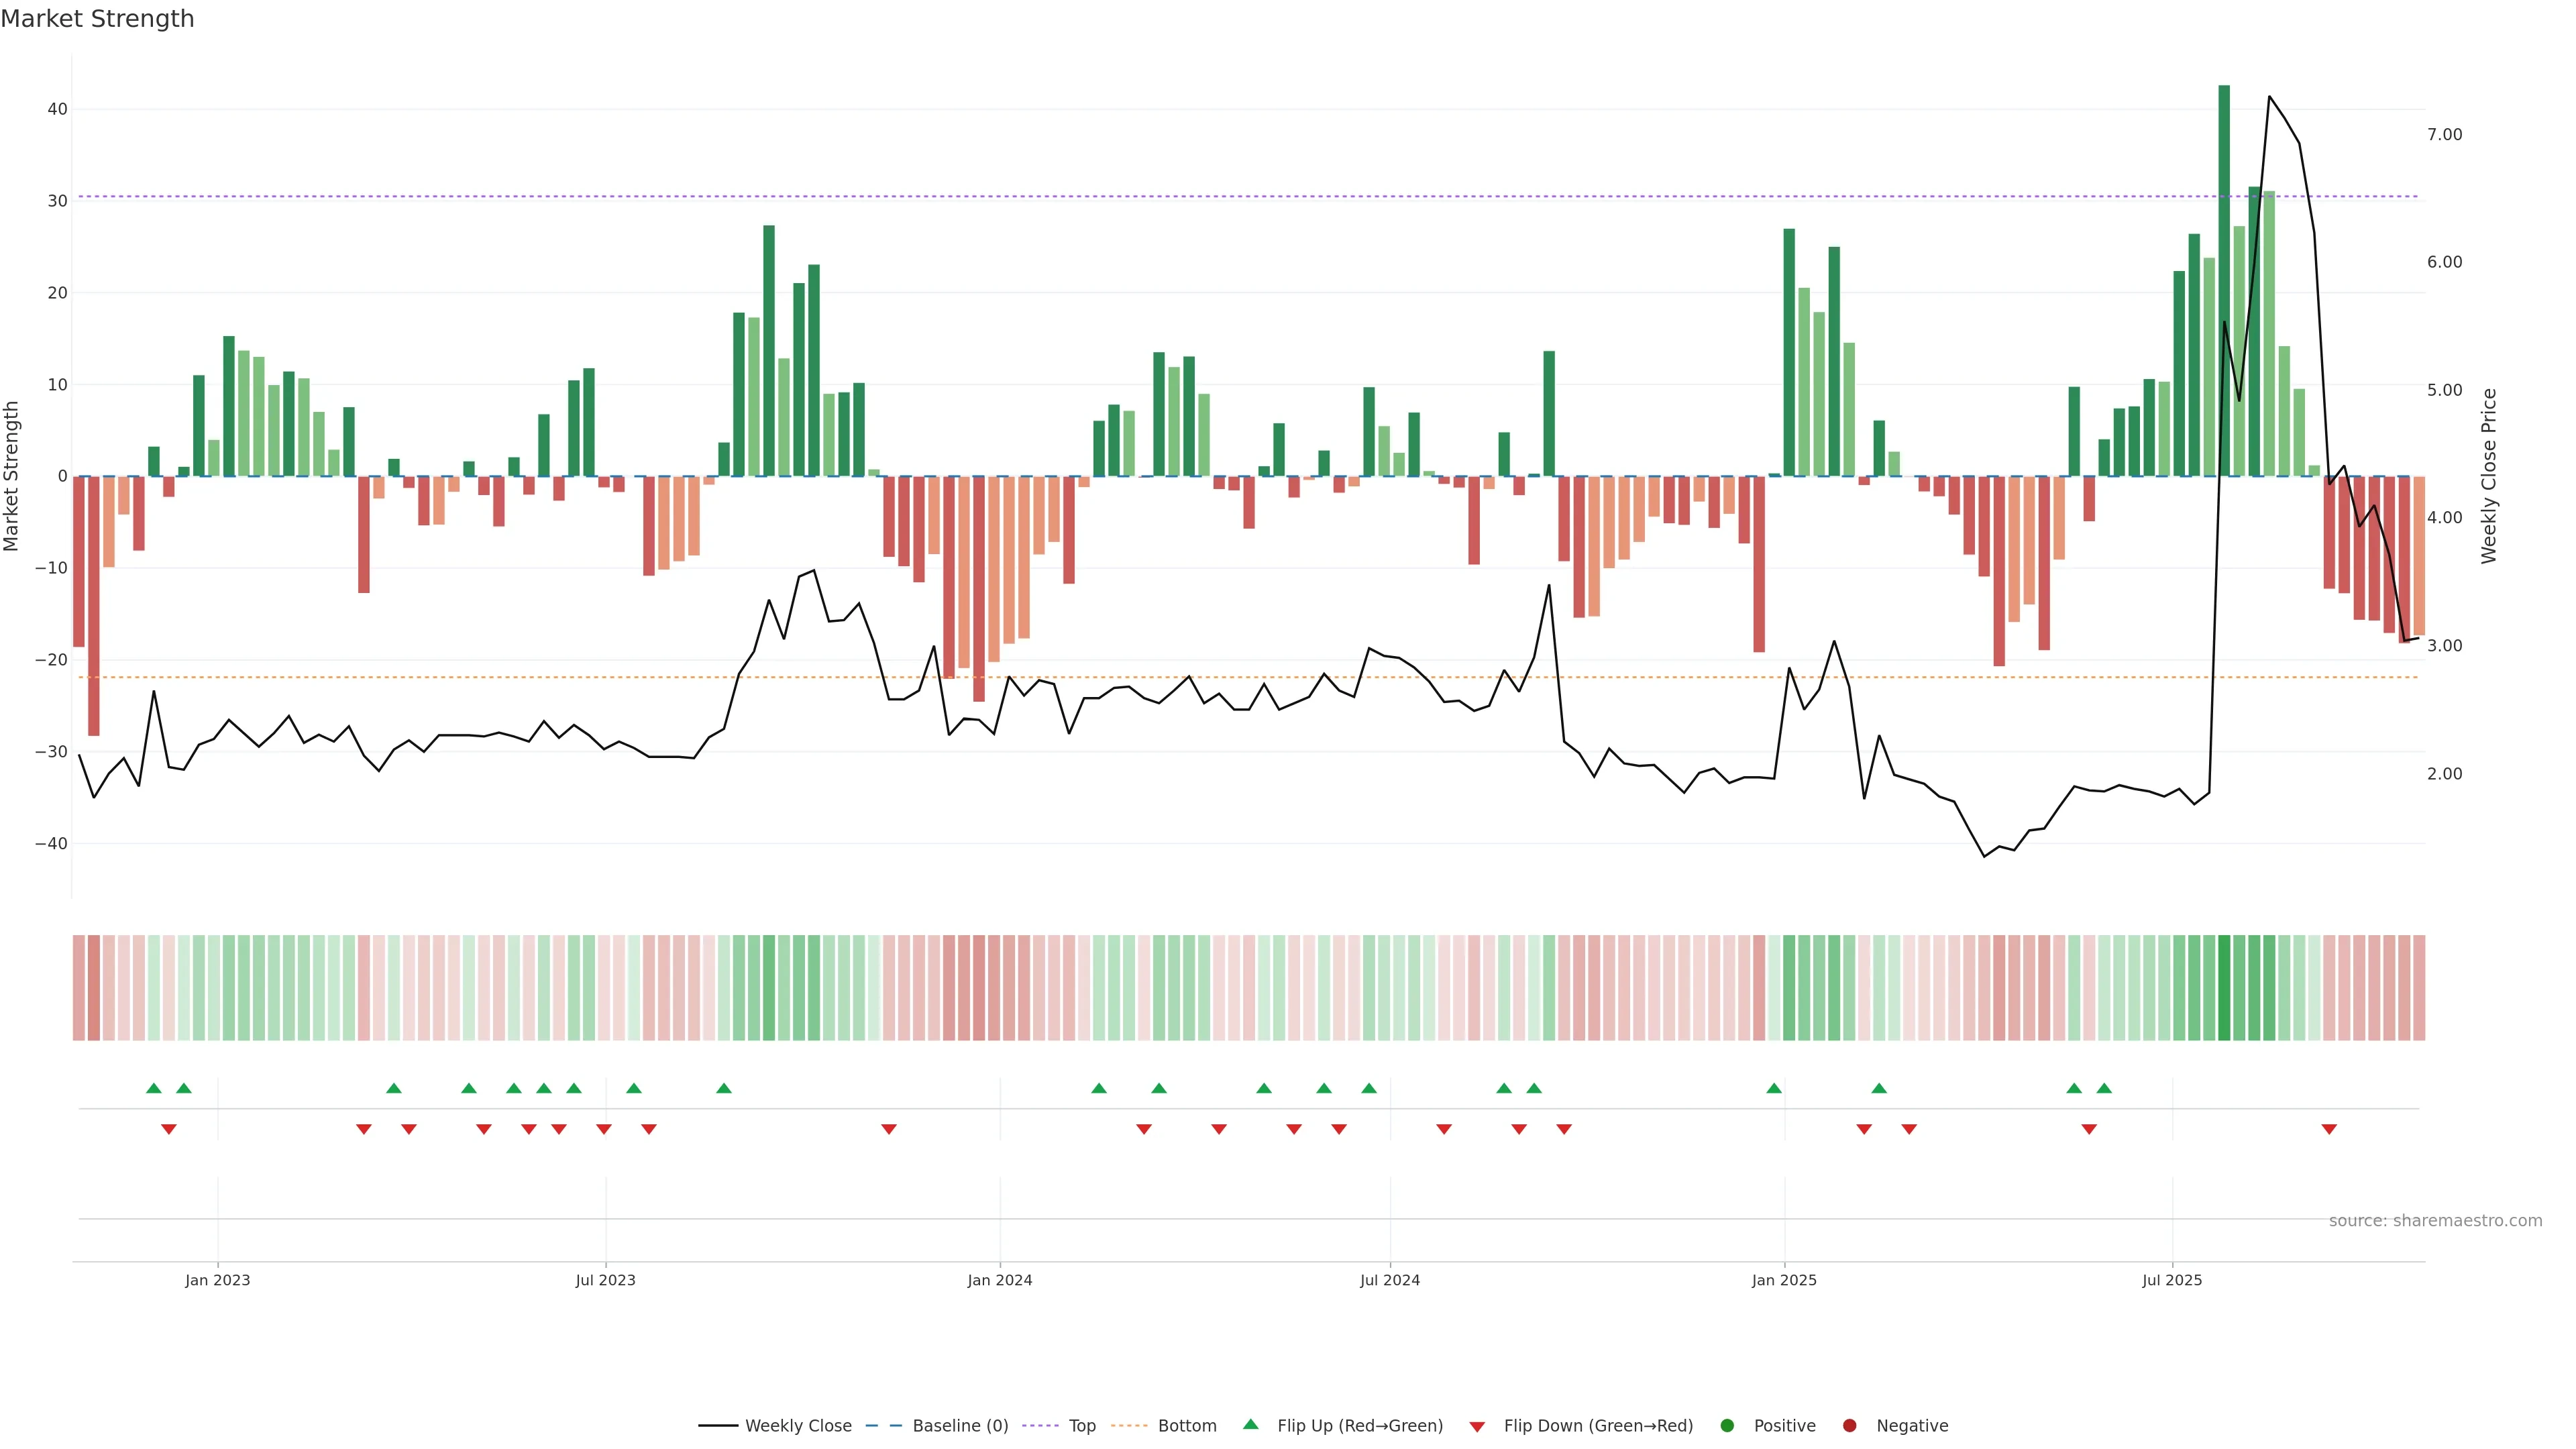The height and width of the screenshot is (1449, 2576).
Task: Click the Jan 2024 x-axis label
Action: (x=999, y=1280)
